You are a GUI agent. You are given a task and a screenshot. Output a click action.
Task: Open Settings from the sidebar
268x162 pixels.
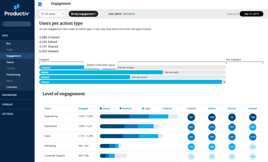(8, 114)
